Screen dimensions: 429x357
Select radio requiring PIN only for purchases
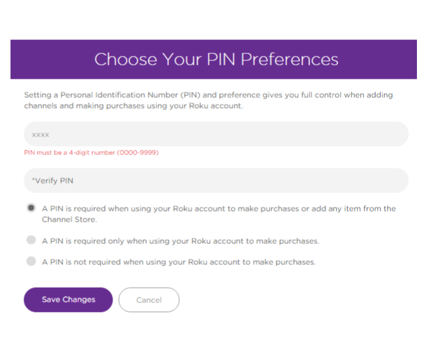coord(31,241)
